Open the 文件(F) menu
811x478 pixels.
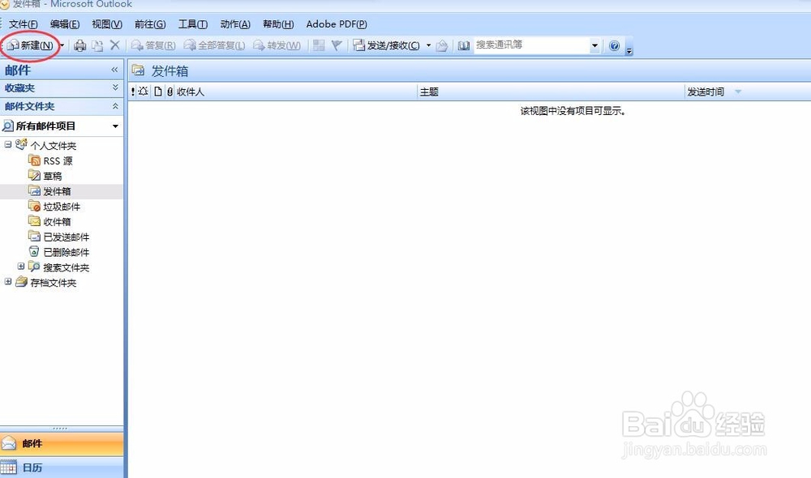pyautogui.click(x=24, y=24)
